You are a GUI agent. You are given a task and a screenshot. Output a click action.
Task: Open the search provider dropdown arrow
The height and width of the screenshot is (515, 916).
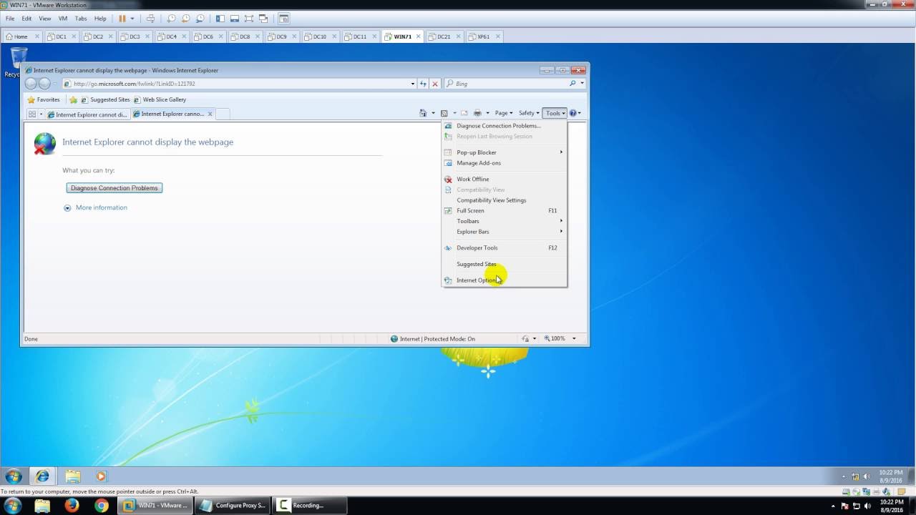(x=583, y=84)
